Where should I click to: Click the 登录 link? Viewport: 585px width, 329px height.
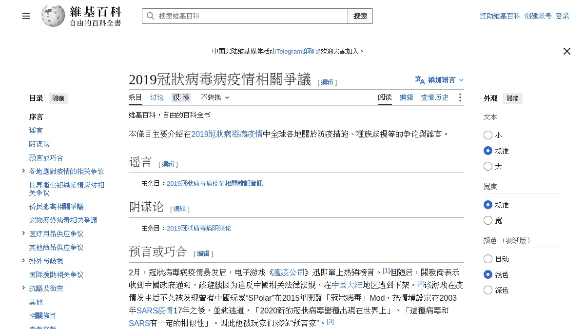click(563, 16)
